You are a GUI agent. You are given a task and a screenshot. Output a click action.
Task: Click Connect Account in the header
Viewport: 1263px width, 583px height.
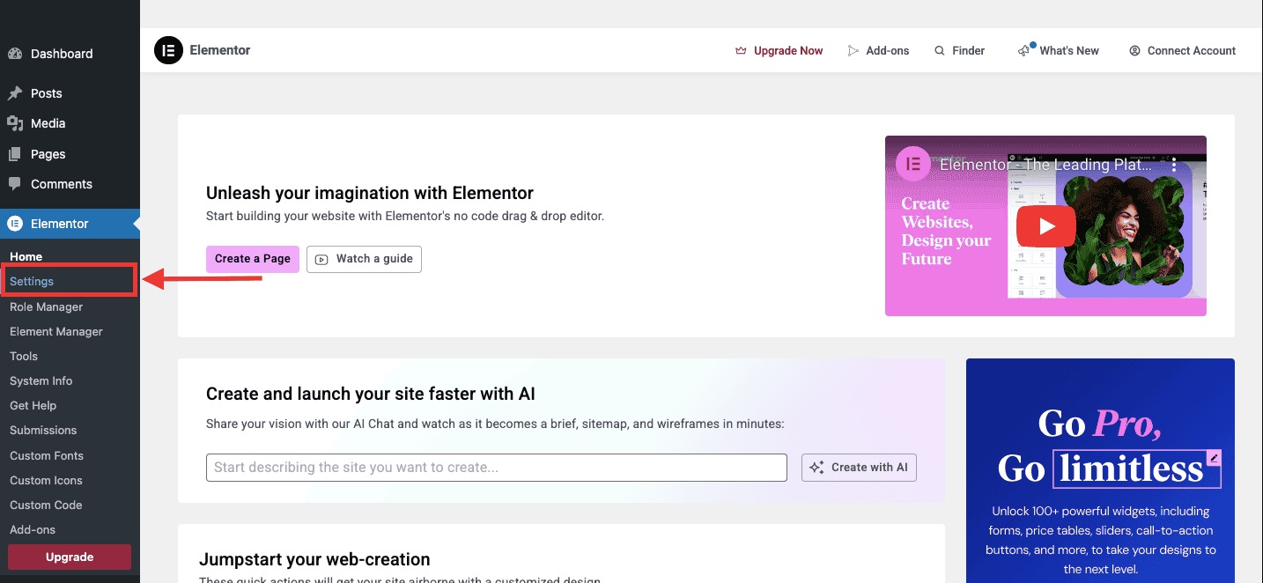(1183, 51)
